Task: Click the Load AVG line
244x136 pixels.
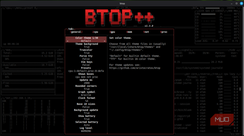Action: [217, 41]
